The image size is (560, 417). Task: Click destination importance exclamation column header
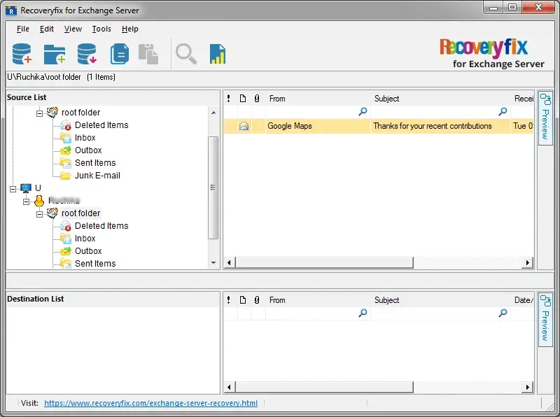click(229, 300)
